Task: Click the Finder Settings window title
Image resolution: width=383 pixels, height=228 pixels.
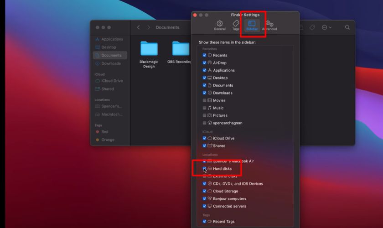Action: click(245, 15)
